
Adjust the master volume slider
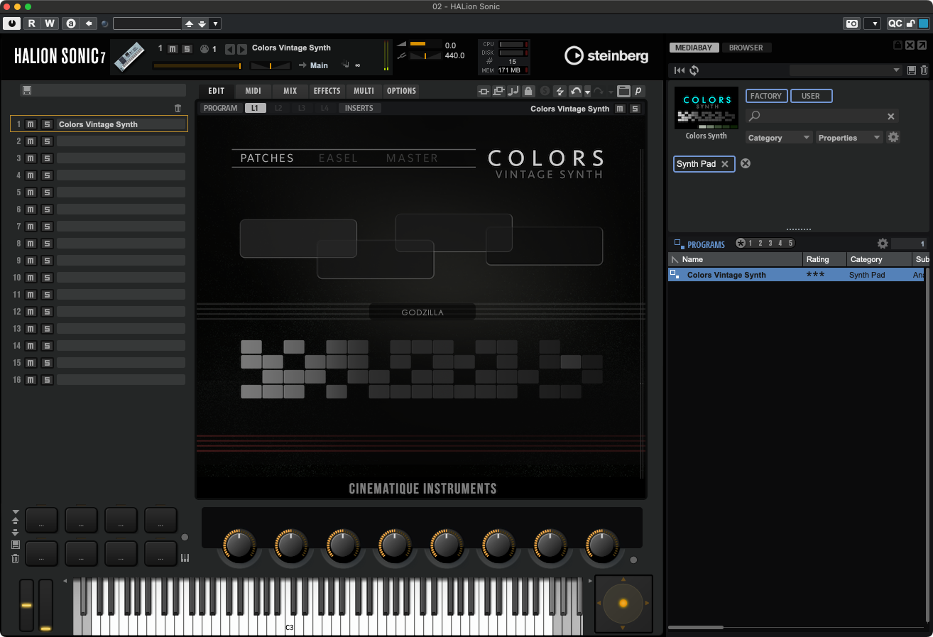[425, 44]
